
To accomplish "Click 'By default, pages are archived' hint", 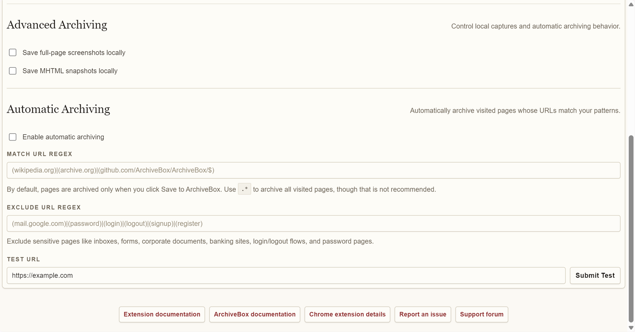I will point(221,189).
